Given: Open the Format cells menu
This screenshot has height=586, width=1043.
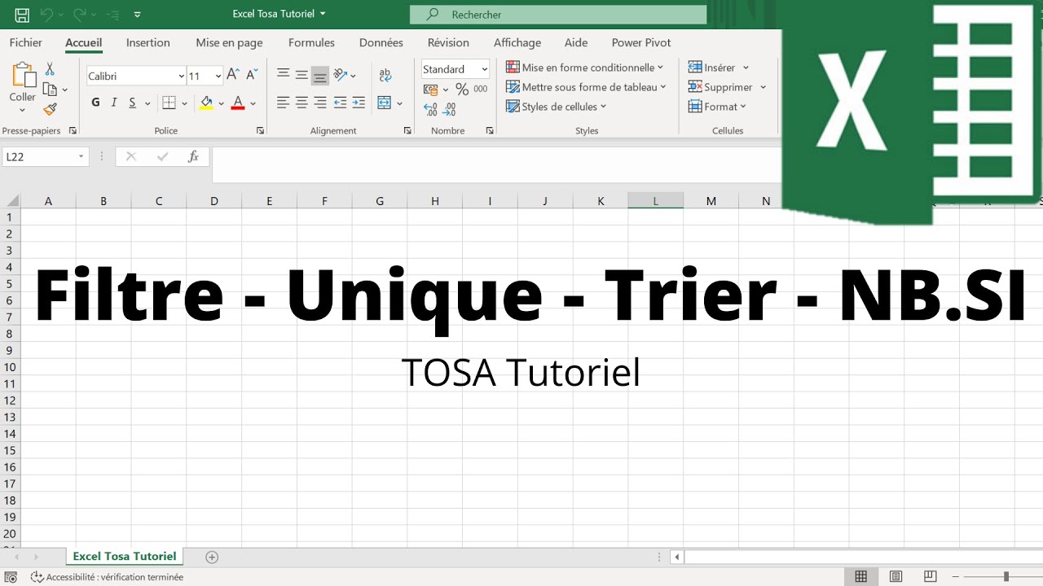Looking at the screenshot, I should pyautogui.click(x=717, y=107).
